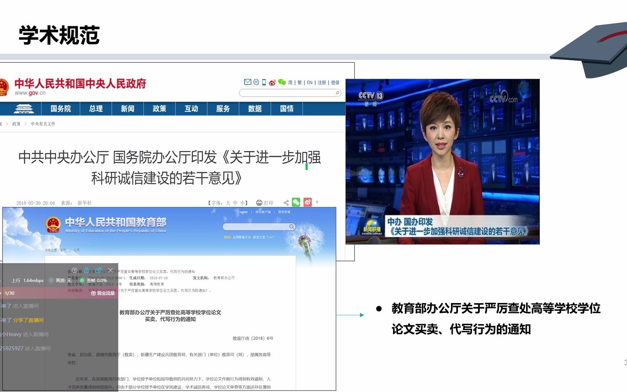This screenshot has height=392, width=627.
Task: Click the 打印 print icon
Action: tap(259, 203)
